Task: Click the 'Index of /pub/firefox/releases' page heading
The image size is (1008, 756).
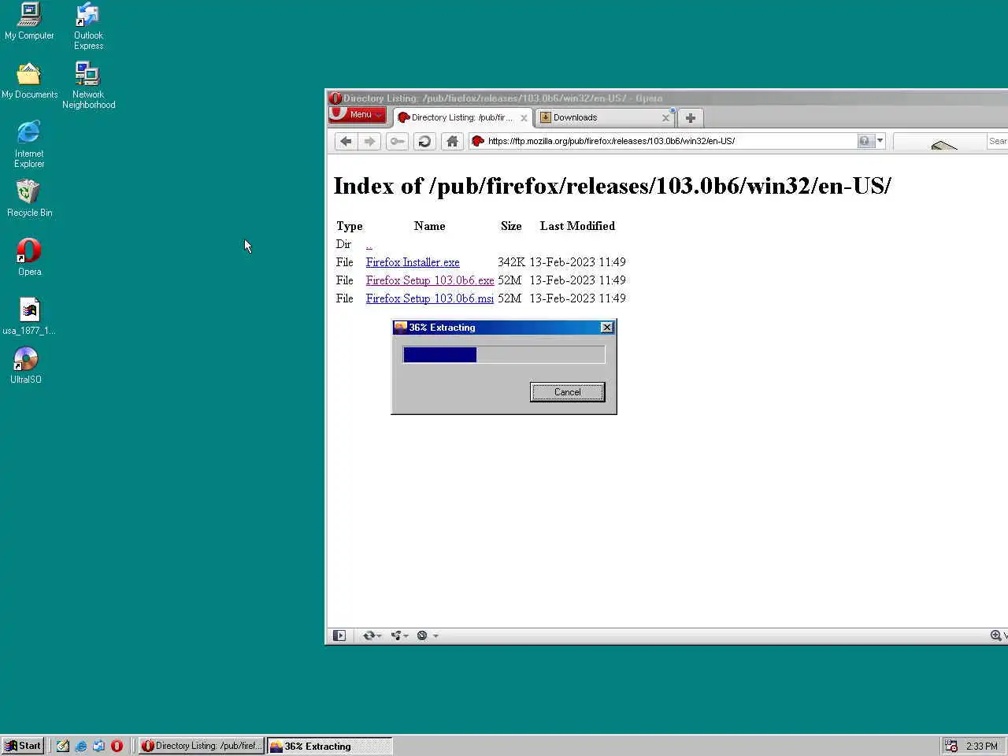Action: tap(612, 186)
